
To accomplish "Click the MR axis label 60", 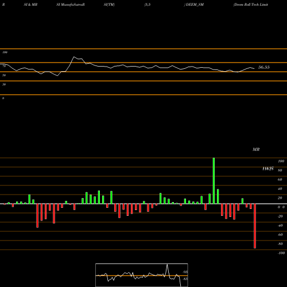I will (x=280, y=180).
